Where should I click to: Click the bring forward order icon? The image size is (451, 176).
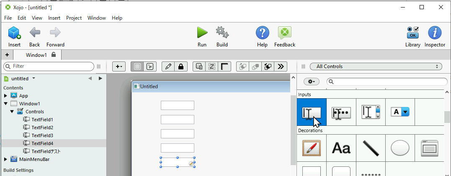pos(242,66)
